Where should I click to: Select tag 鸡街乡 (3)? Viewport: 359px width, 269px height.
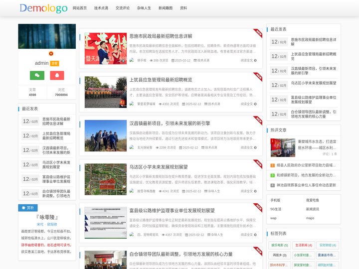pyautogui.click(x=280, y=255)
